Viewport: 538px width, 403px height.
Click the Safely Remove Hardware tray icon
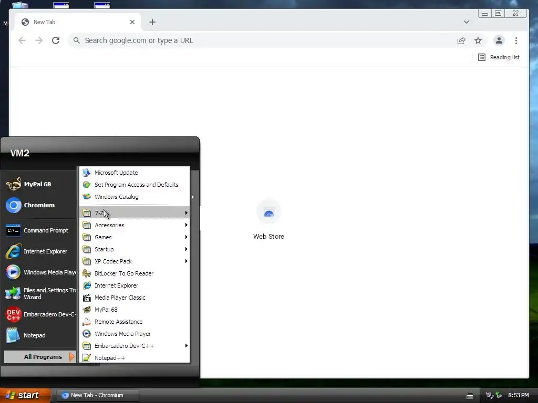tap(499, 396)
